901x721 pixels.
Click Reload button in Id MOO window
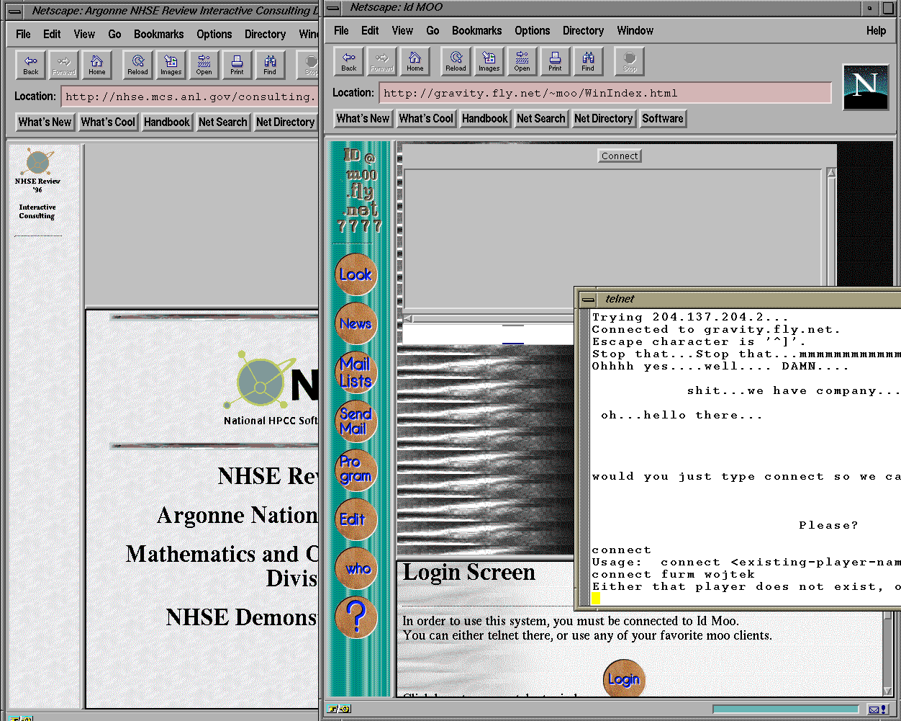[456, 61]
